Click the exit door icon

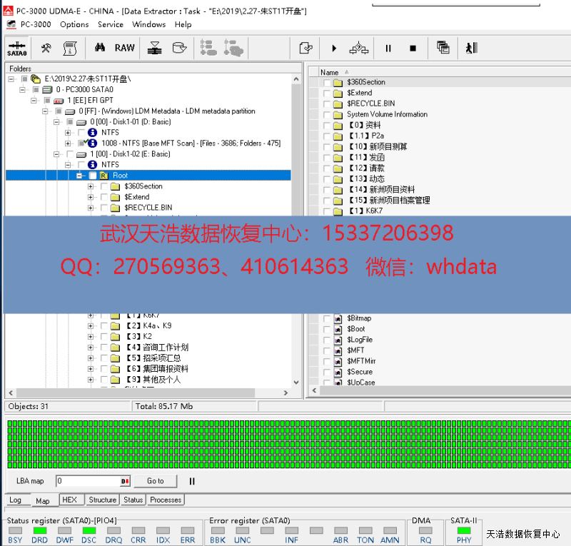tap(471, 48)
